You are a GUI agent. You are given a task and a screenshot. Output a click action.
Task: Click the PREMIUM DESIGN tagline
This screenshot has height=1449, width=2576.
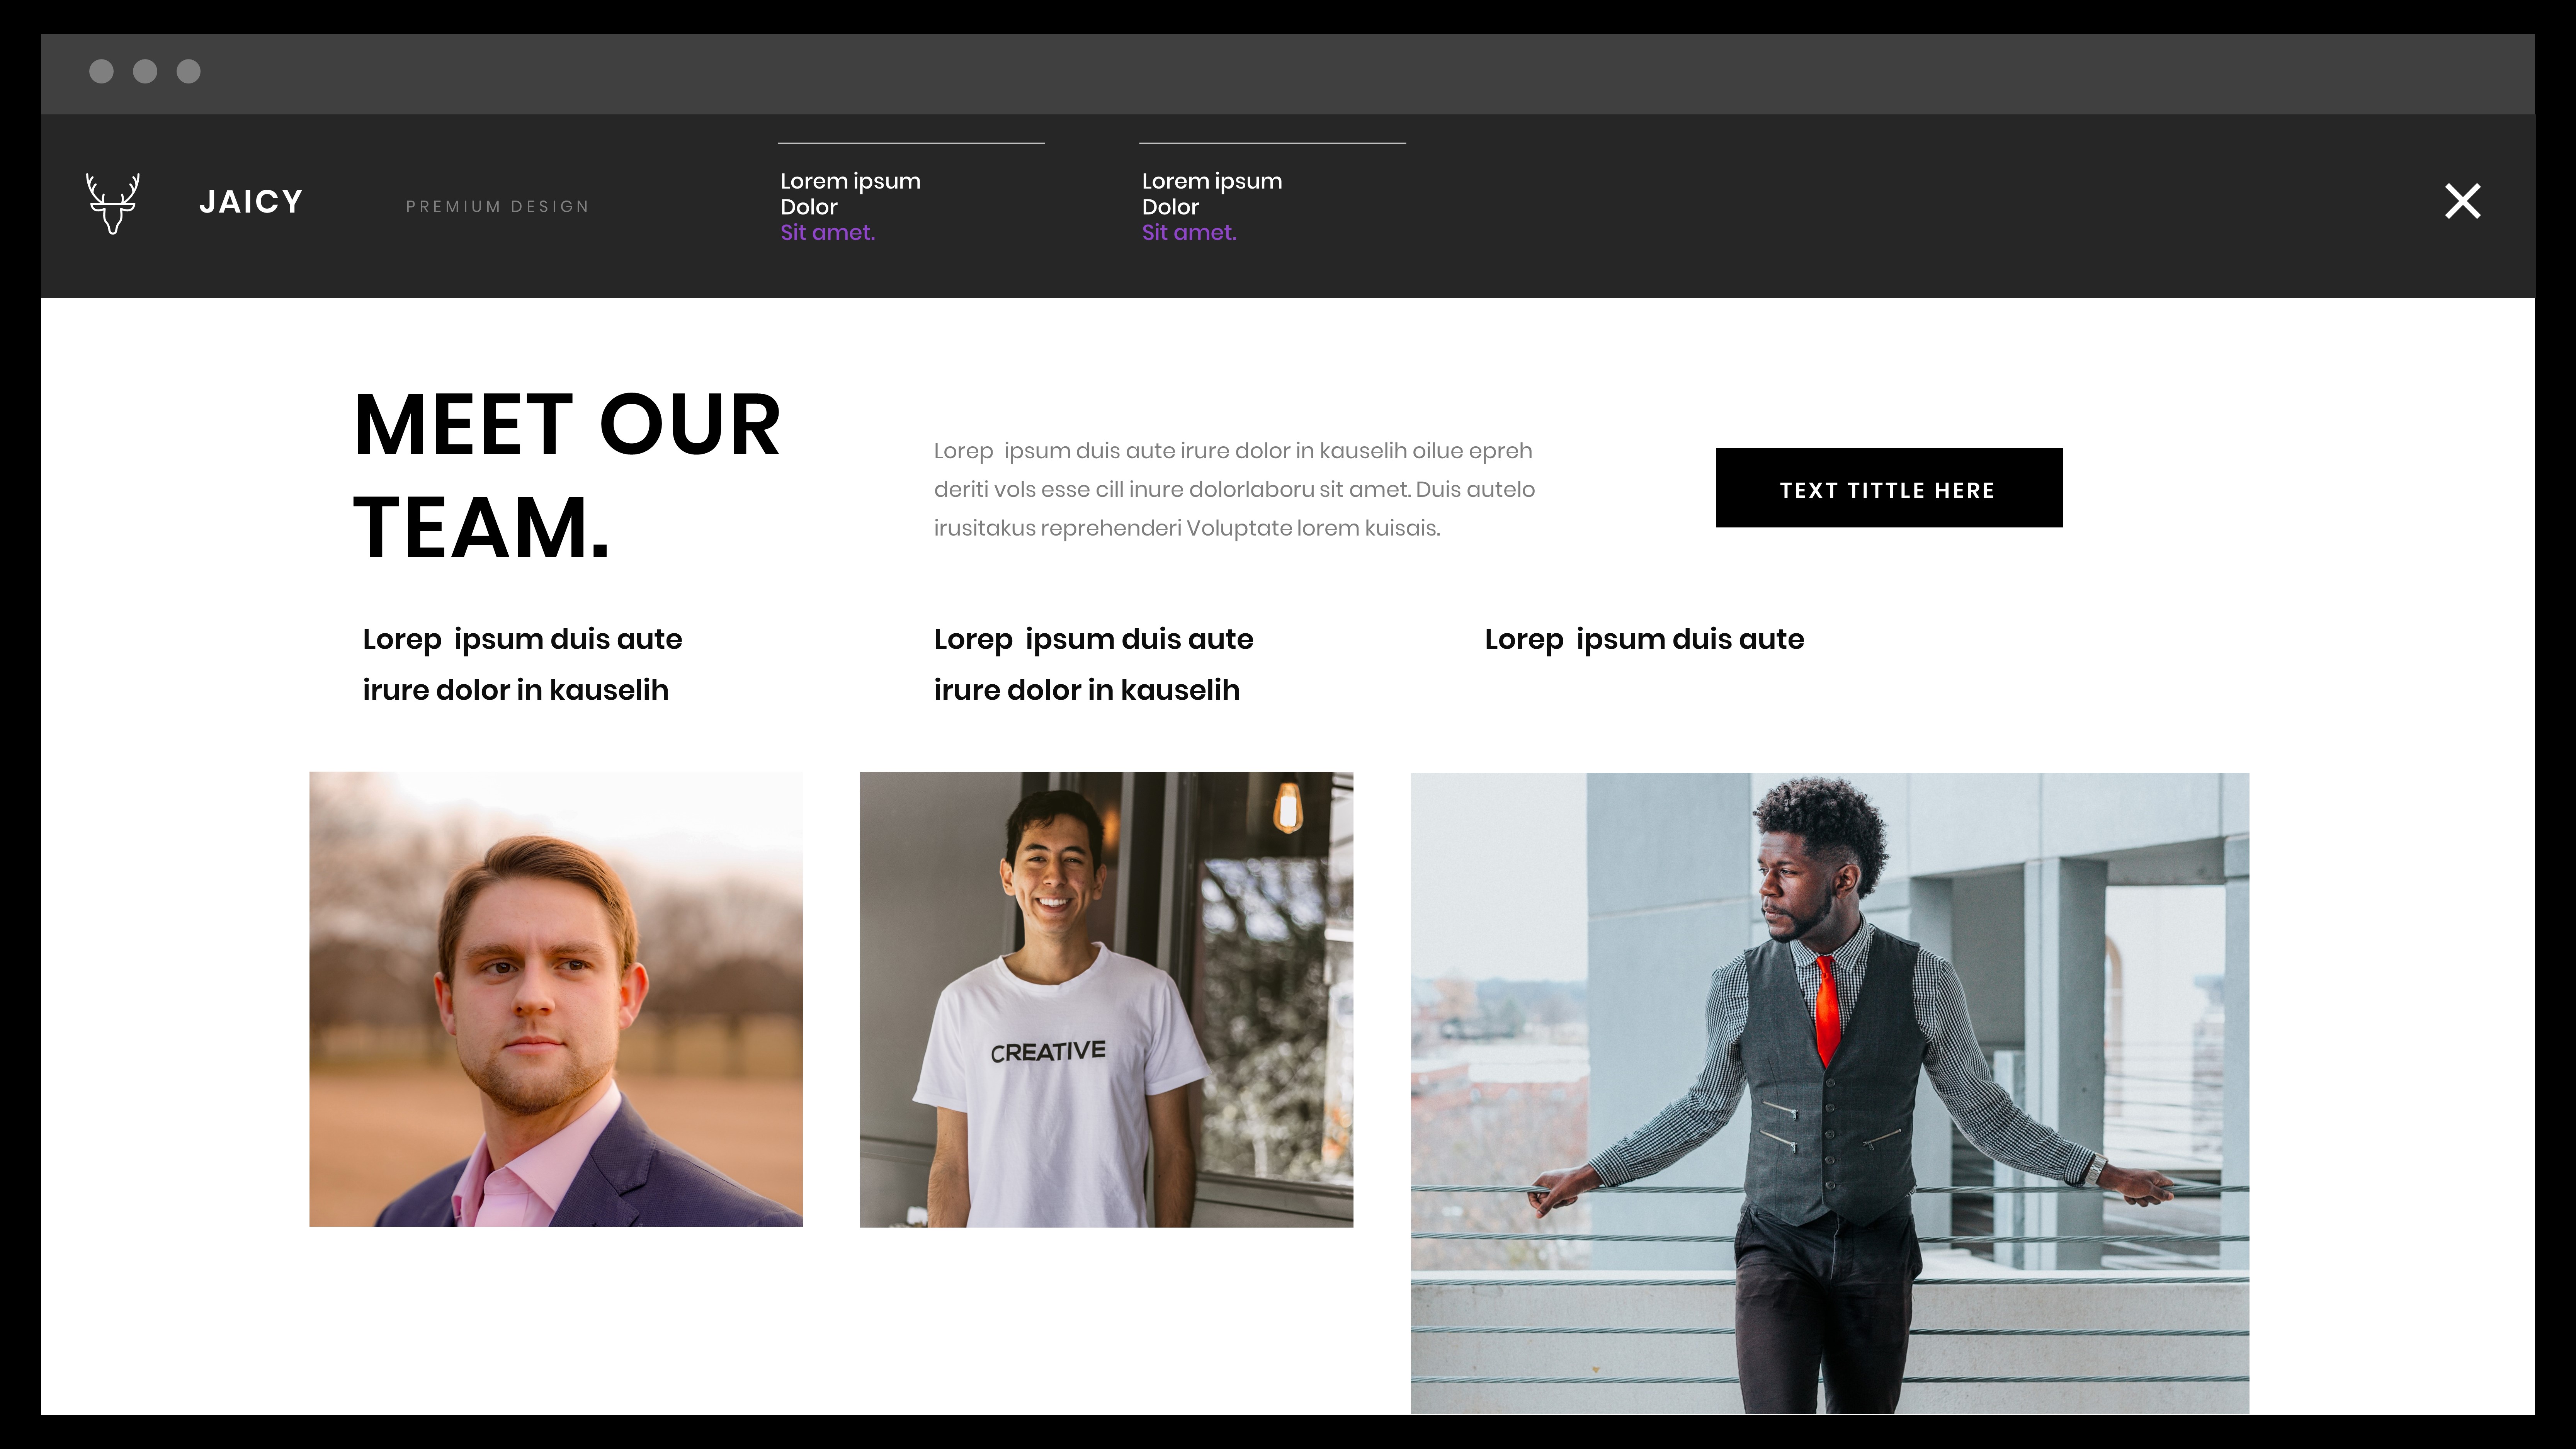[497, 206]
